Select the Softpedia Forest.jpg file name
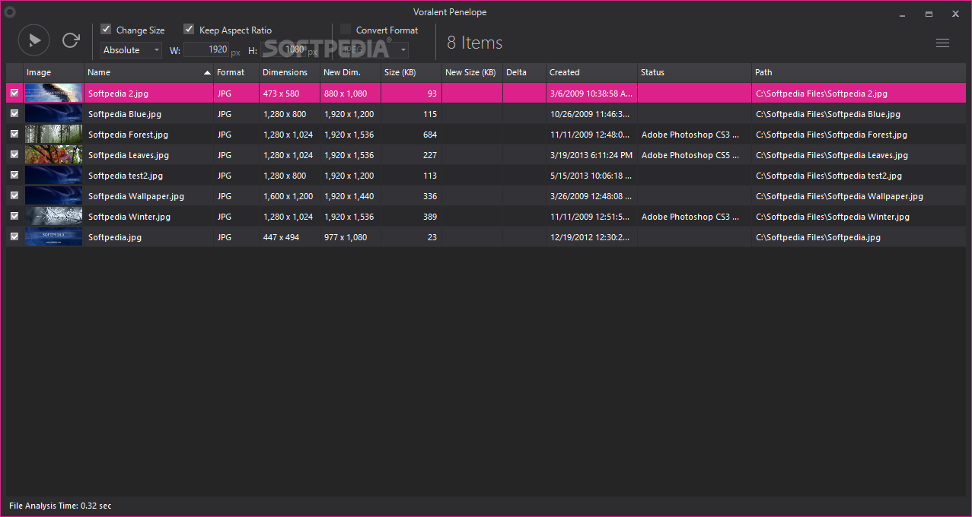The height and width of the screenshot is (517, 972). click(x=128, y=135)
